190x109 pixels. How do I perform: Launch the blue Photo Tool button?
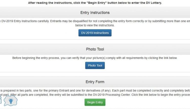point(95,65)
